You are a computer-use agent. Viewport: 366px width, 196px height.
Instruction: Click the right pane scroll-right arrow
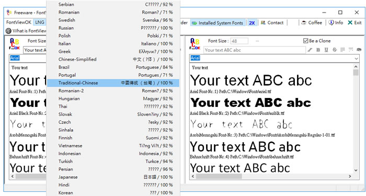350,176
